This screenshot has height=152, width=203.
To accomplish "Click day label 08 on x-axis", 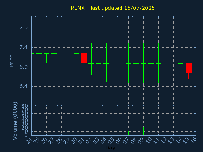I will coord(133,141).
